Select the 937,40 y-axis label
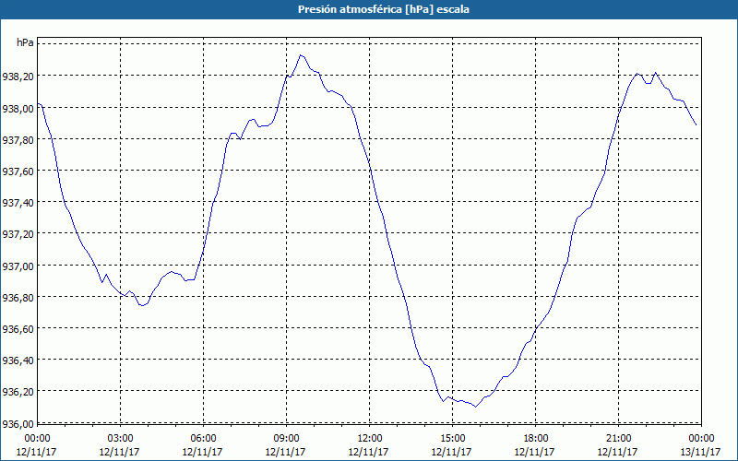This screenshot has width=738, height=461. [x=18, y=203]
